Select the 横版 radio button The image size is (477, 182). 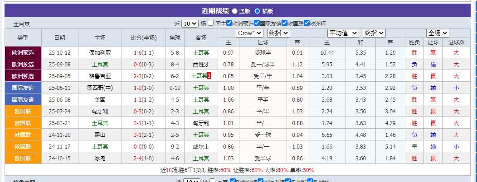coord(257,11)
